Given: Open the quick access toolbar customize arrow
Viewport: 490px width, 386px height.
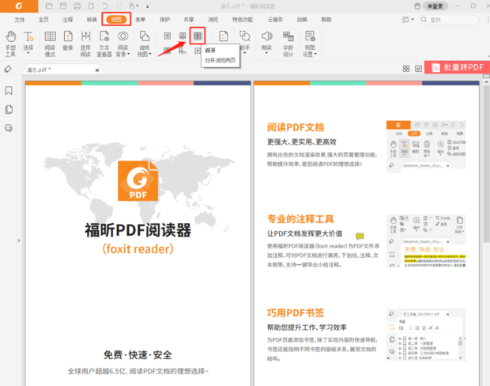Looking at the screenshot, I should coord(148,6).
